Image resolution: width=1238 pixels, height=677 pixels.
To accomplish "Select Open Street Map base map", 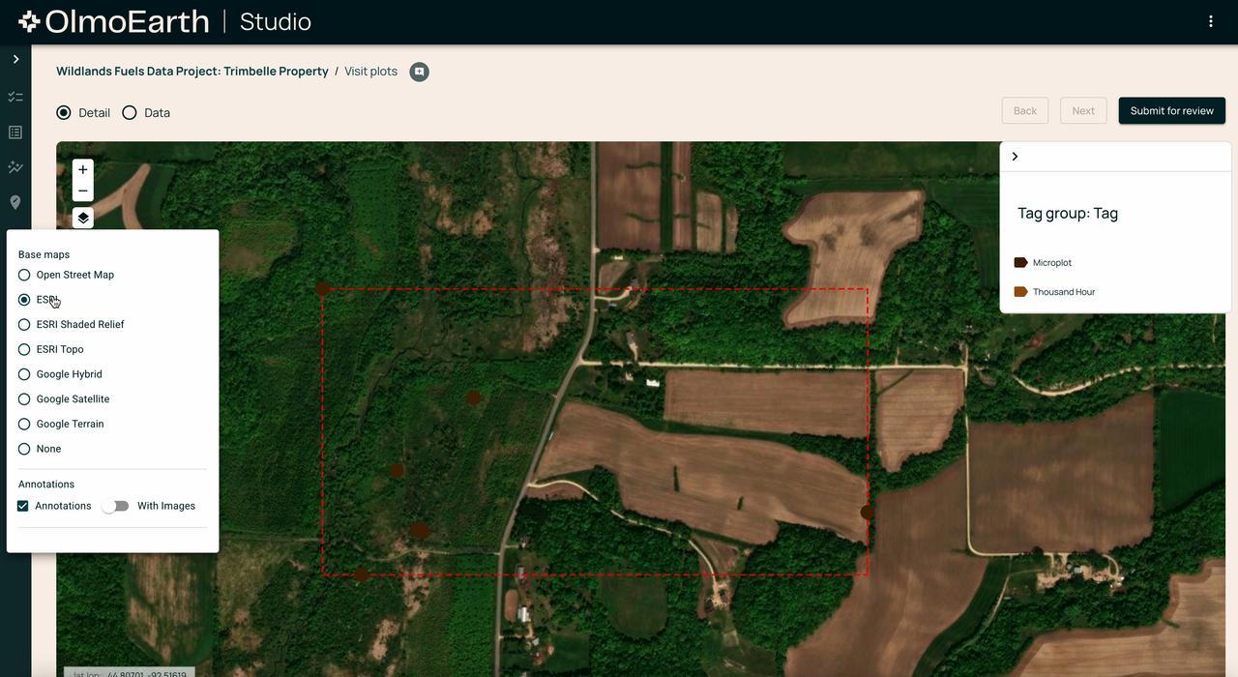I will 24,275.
